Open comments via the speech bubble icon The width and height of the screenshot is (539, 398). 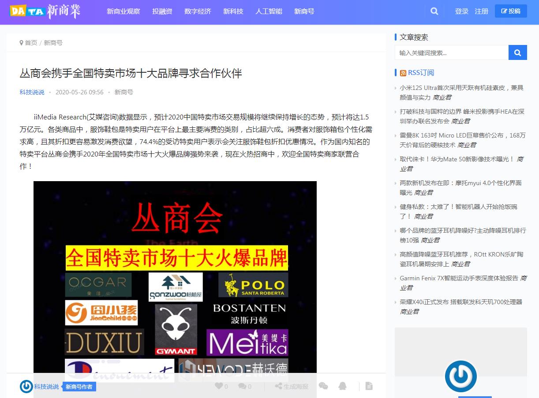click(242, 386)
